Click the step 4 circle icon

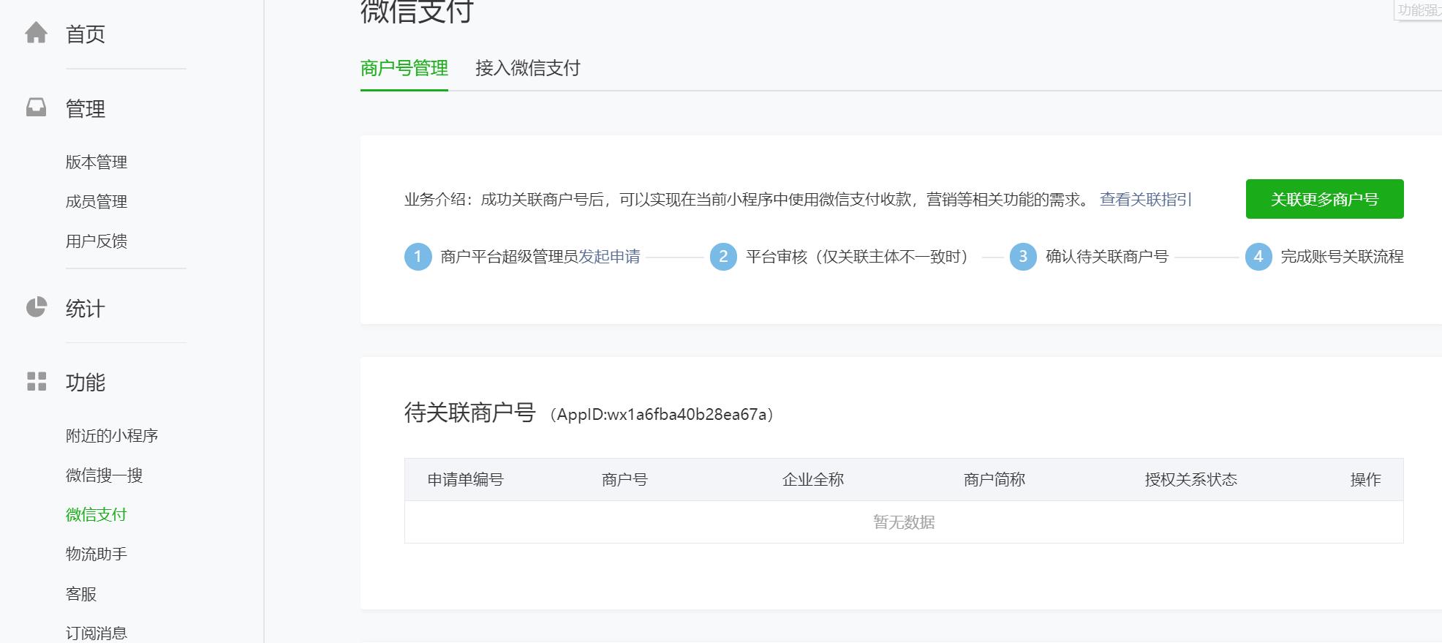pos(1258,257)
